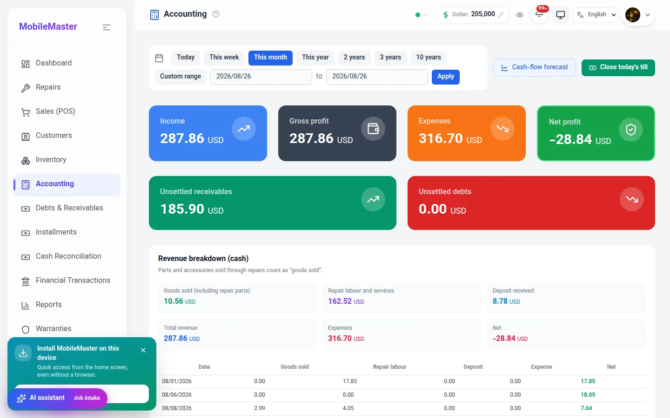Select the This week date range
This screenshot has width=670, height=418.
pyautogui.click(x=224, y=58)
